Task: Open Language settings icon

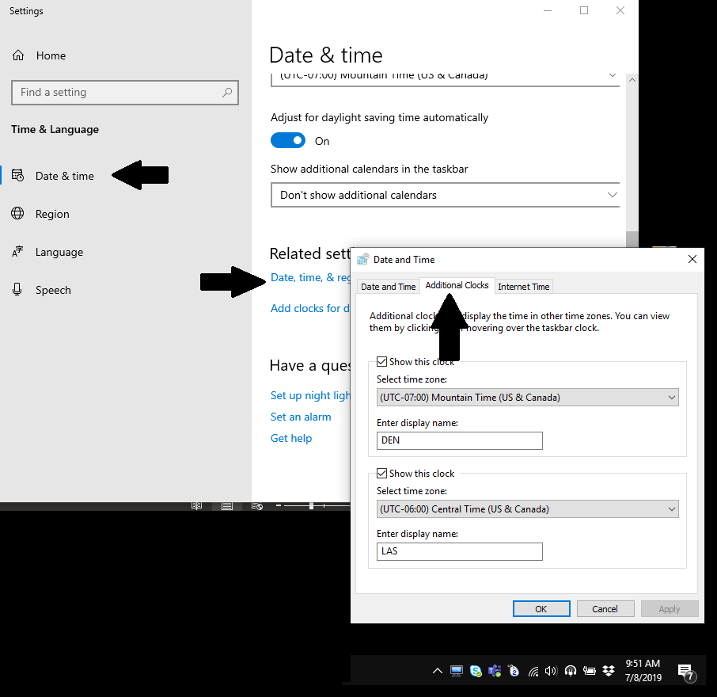Action: 17,251
